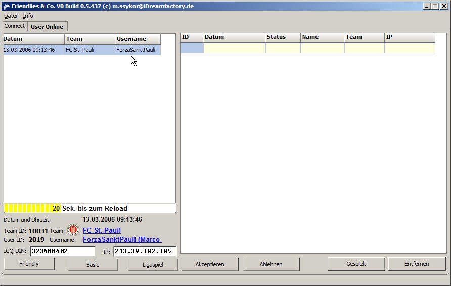Screen dimensions: 451x286
Task: Click the Gespielt button
Action: (356, 264)
